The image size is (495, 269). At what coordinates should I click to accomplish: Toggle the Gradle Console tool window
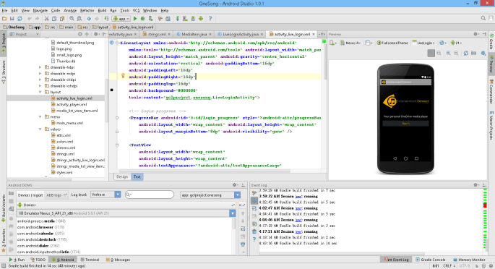point(430,260)
